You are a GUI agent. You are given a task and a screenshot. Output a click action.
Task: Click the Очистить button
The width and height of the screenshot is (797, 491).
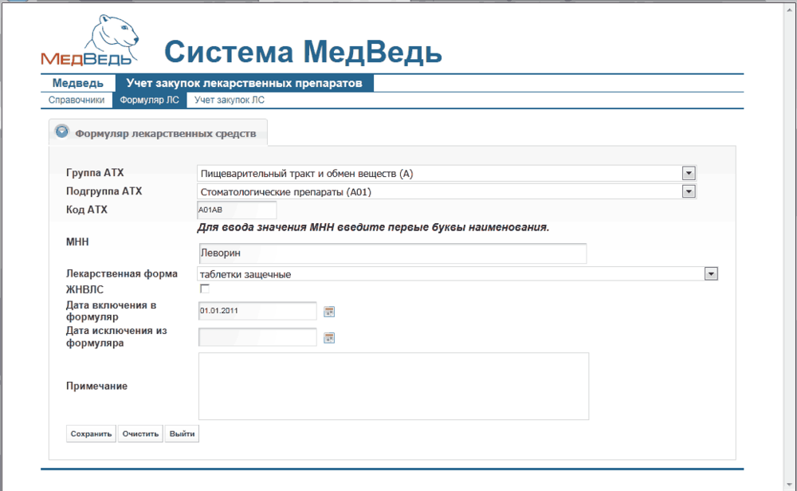(x=140, y=434)
